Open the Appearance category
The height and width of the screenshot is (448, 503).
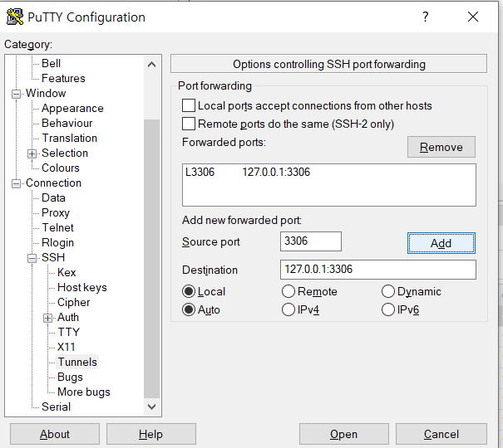point(72,108)
